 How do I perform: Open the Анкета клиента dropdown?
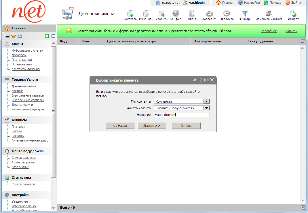206,108
